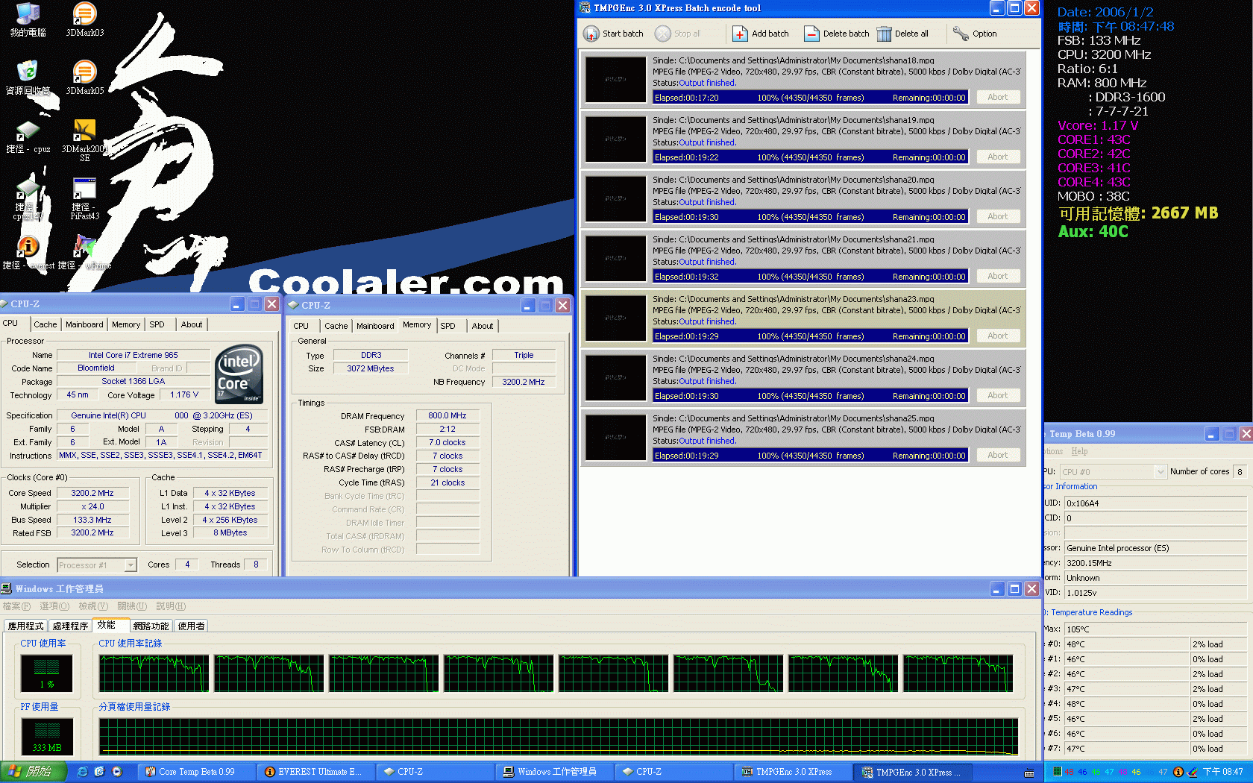Click Delete batch in TMPGEnc toolbar
The width and height of the screenshot is (1253, 783).
coord(837,34)
